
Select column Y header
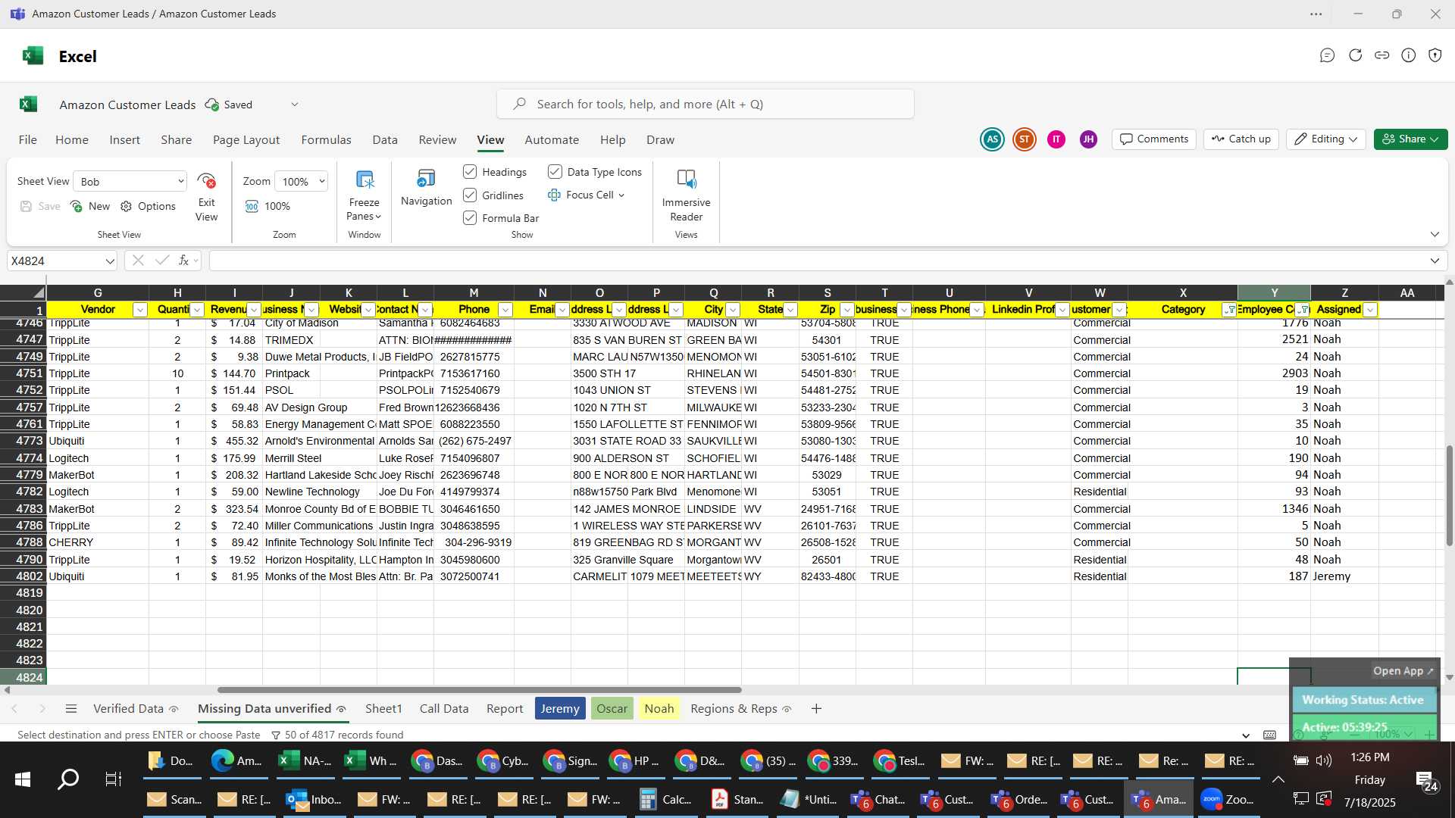point(1274,293)
